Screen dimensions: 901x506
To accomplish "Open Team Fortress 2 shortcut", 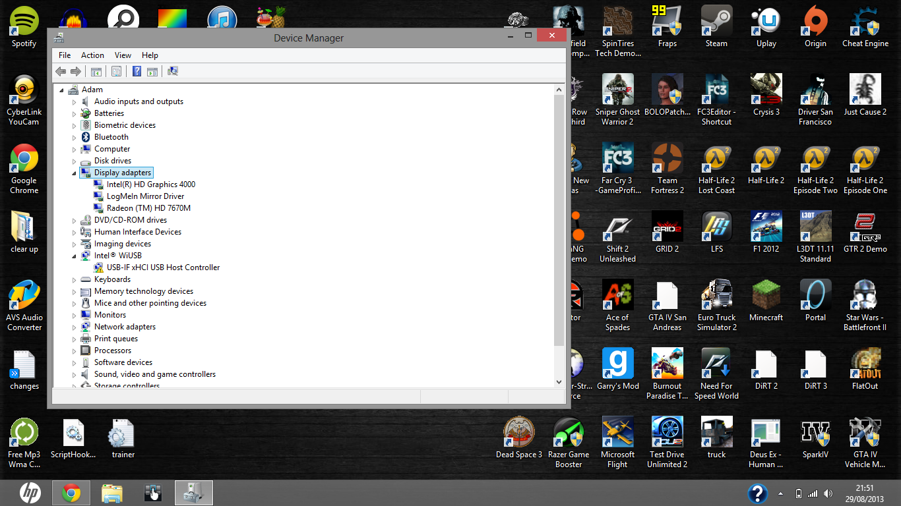I will tap(668, 169).
